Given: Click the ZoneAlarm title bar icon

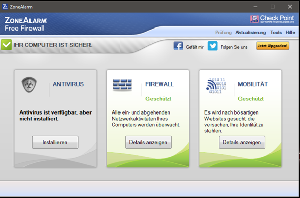Looking at the screenshot, I should click(5, 7).
